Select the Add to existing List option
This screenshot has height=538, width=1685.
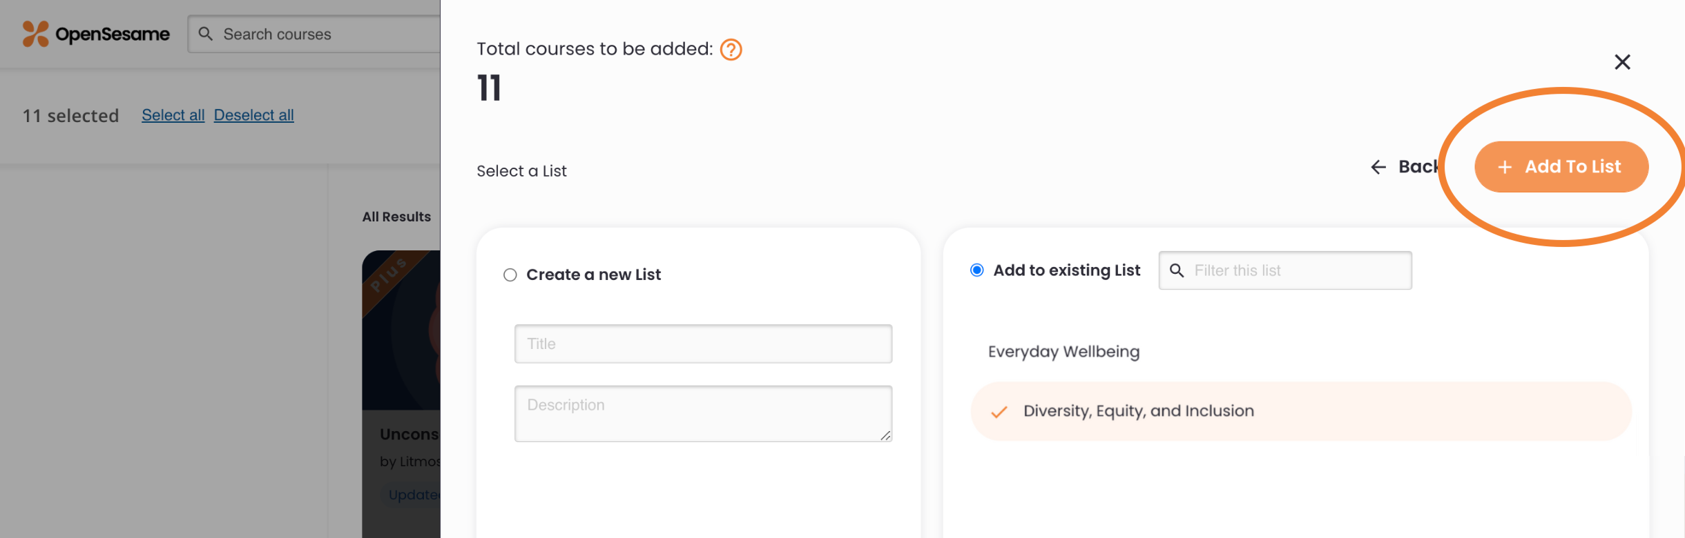point(976,270)
